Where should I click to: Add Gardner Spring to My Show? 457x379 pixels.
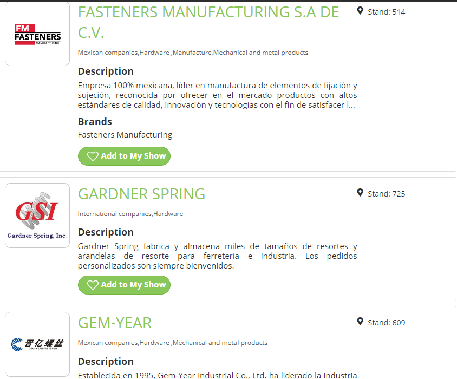pyautogui.click(x=124, y=285)
